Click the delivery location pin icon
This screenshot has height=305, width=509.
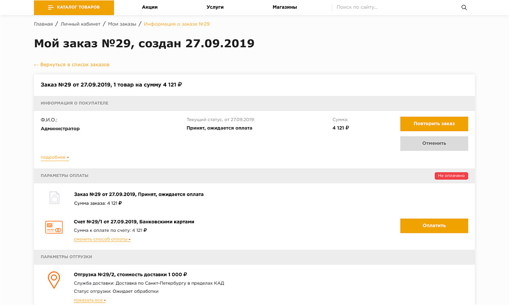pyautogui.click(x=54, y=279)
